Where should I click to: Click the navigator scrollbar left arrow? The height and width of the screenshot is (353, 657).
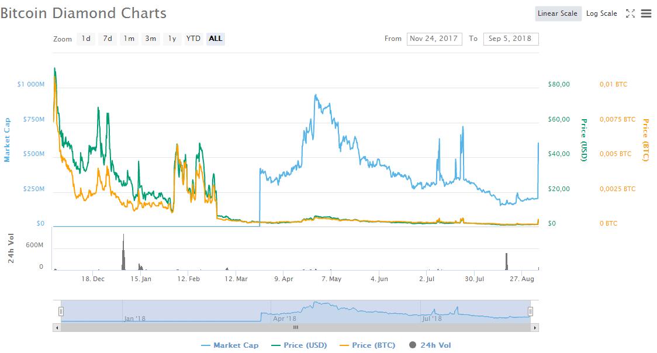pos(57,327)
